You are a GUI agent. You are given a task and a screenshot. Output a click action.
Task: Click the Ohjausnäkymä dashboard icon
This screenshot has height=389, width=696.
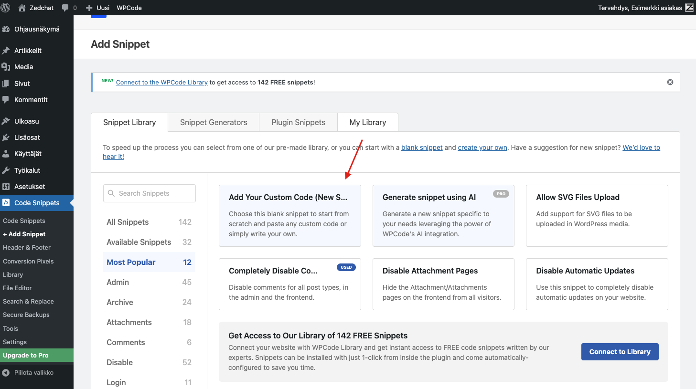[x=6, y=29]
